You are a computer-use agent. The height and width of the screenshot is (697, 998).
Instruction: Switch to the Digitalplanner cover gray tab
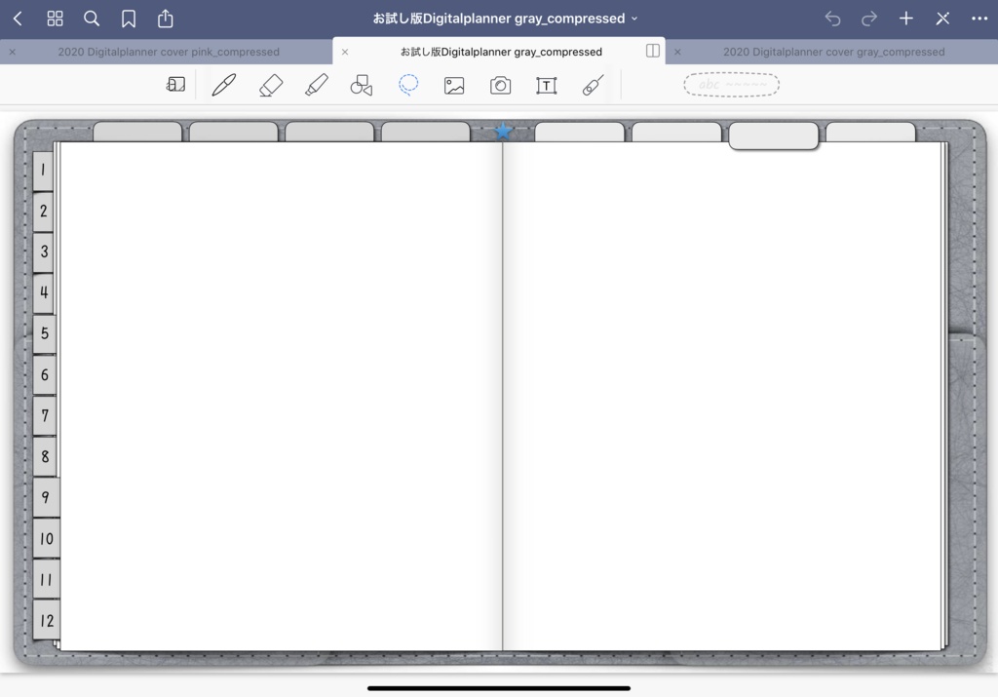[x=834, y=52]
